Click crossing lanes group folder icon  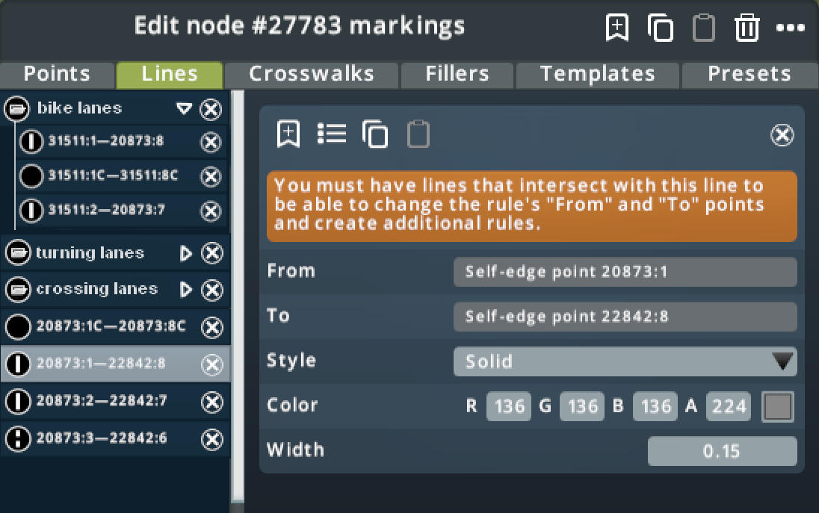[18, 290]
